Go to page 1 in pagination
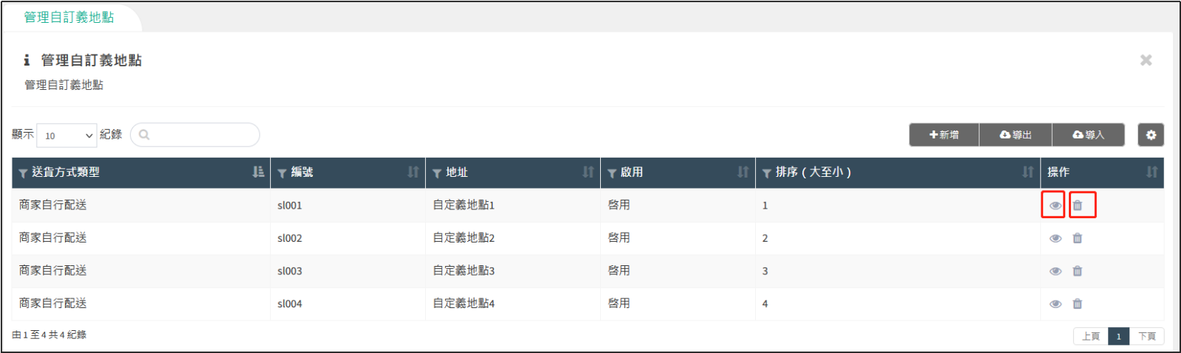The image size is (1181, 353). tap(1118, 336)
